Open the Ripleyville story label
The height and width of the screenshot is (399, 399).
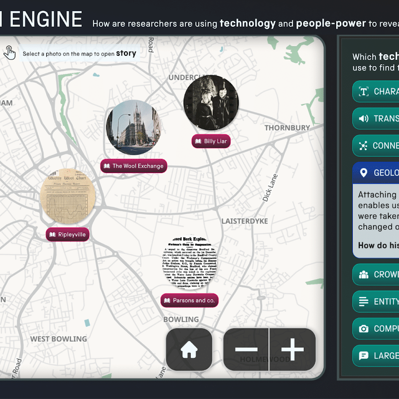tap(67, 234)
